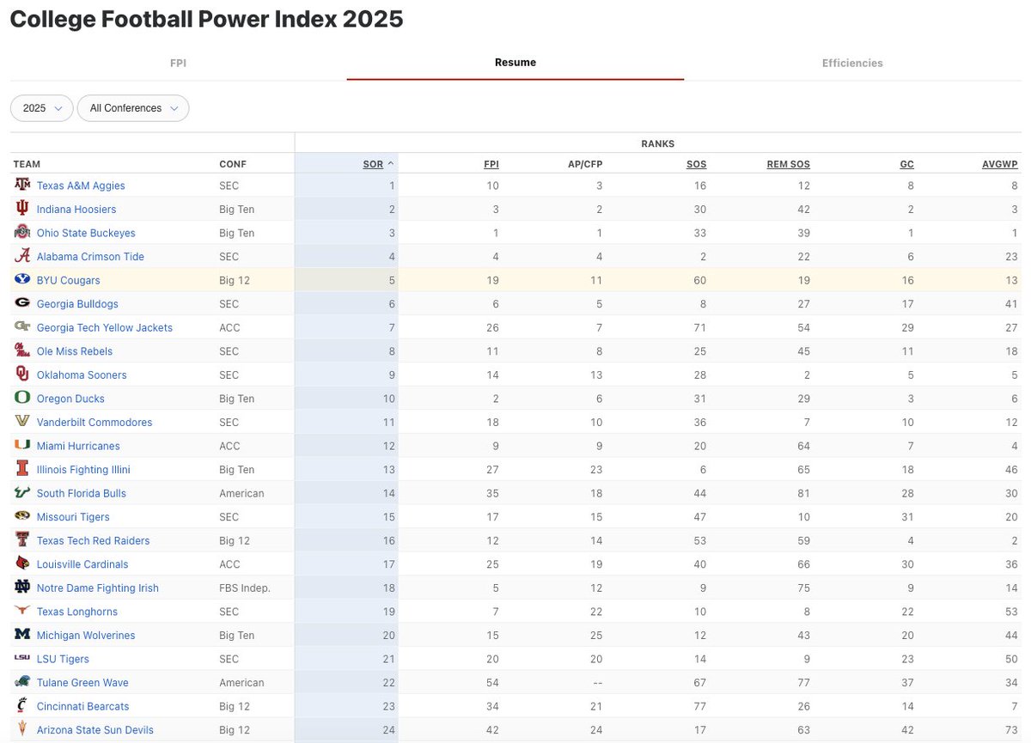Viewport: 1031px width, 743px height.
Task: Open the Illinois Fighting Illini link
Action: coord(83,469)
